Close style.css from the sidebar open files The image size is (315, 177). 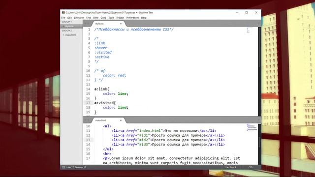pyautogui.click(x=63, y=26)
